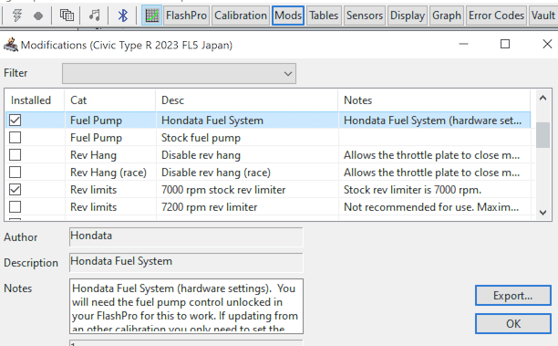Sort by the Cat column header
This screenshot has height=346, width=558.
(x=110, y=100)
